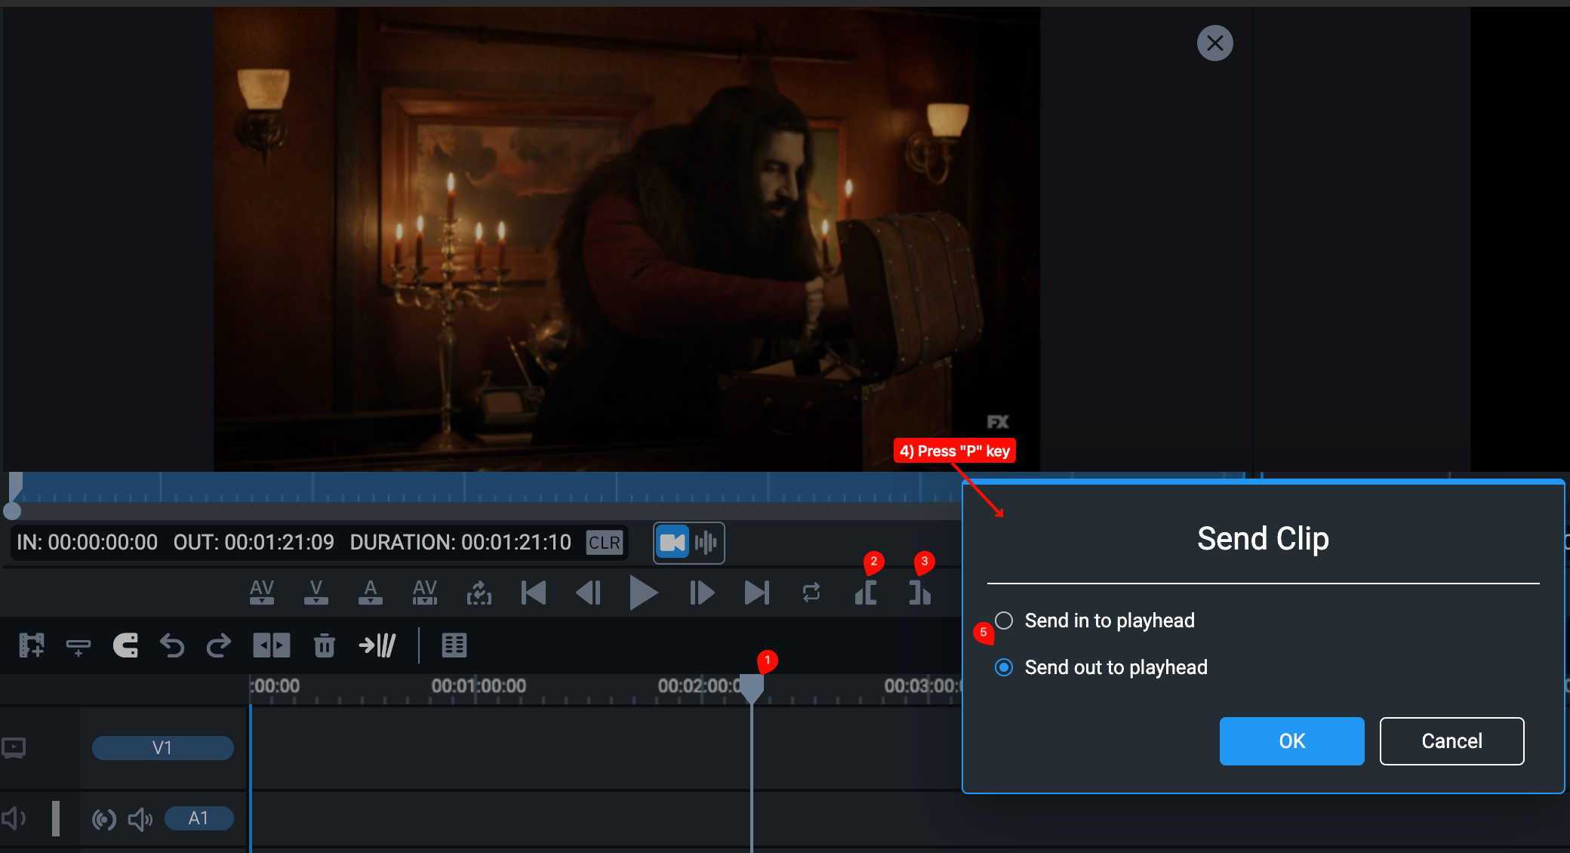Clear in/out points with CLR button
The image size is (1570, 853).
[605, 542]
